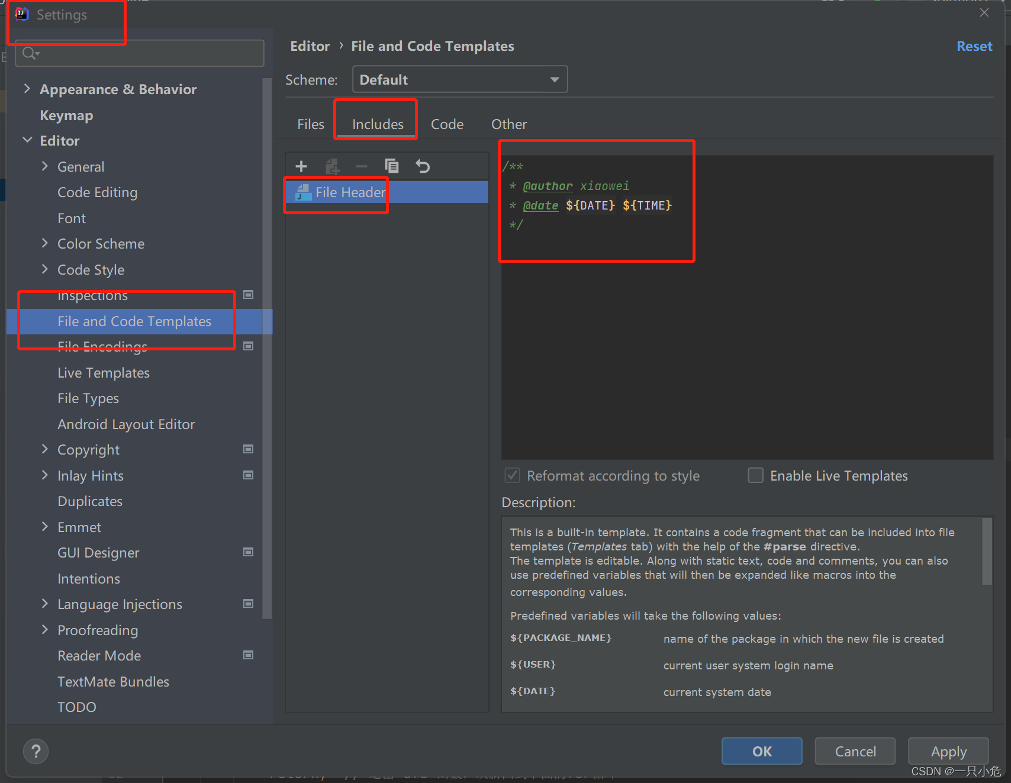Open the help question mark button
The height and width of the screenshot is (783, 1011).
tap(36, 751)
